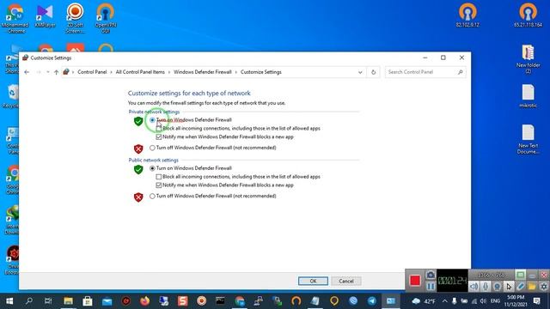Click the OK button

313,281
